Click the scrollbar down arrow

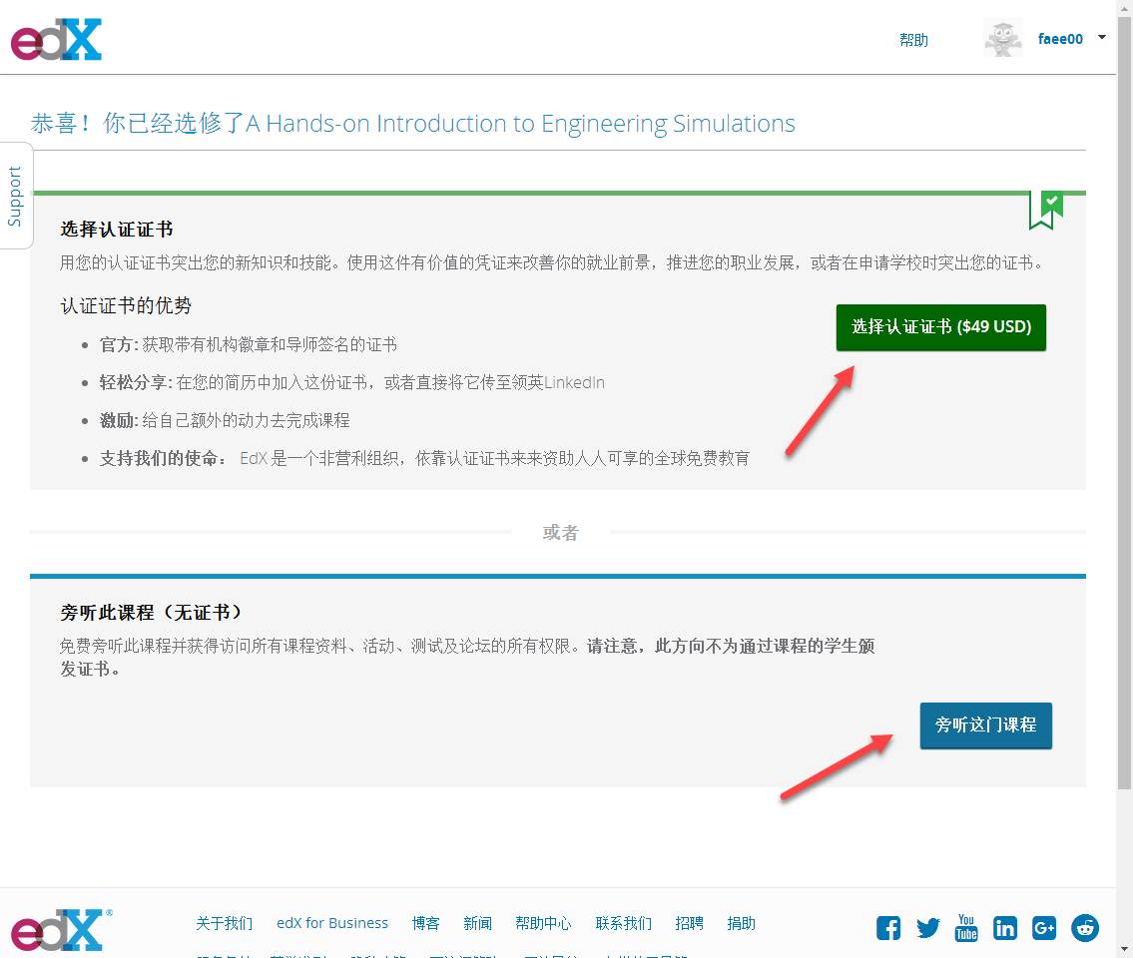(1125, 950)
